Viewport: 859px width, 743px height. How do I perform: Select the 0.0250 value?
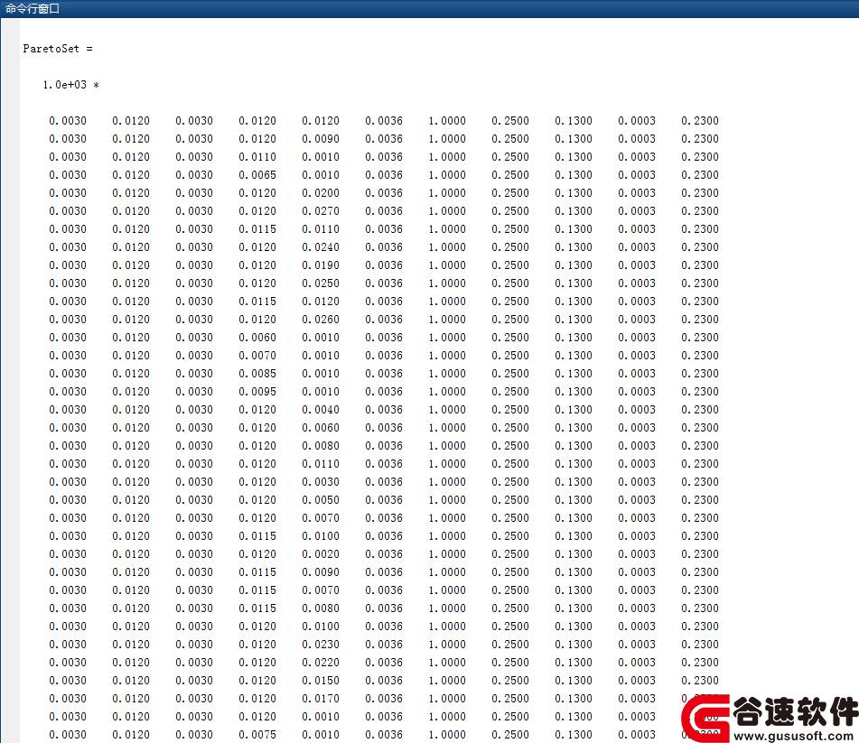click(x=321, y=283)
